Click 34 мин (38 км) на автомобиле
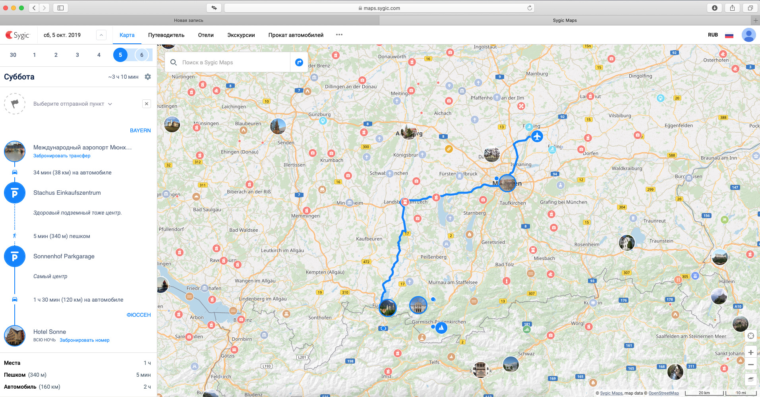The image size is (760, 397). [72, 172]
